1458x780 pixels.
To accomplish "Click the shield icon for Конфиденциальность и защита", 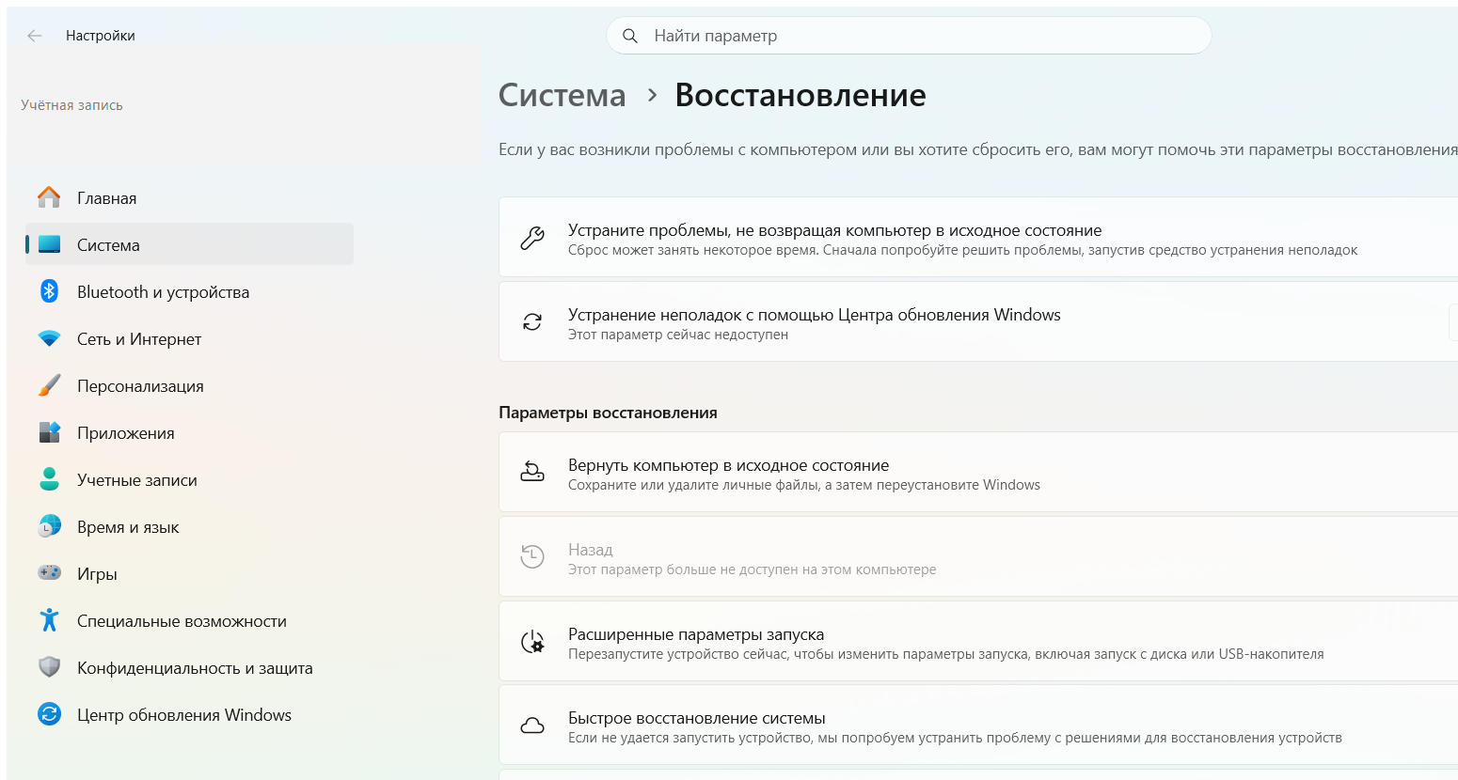I will (49, 667).
